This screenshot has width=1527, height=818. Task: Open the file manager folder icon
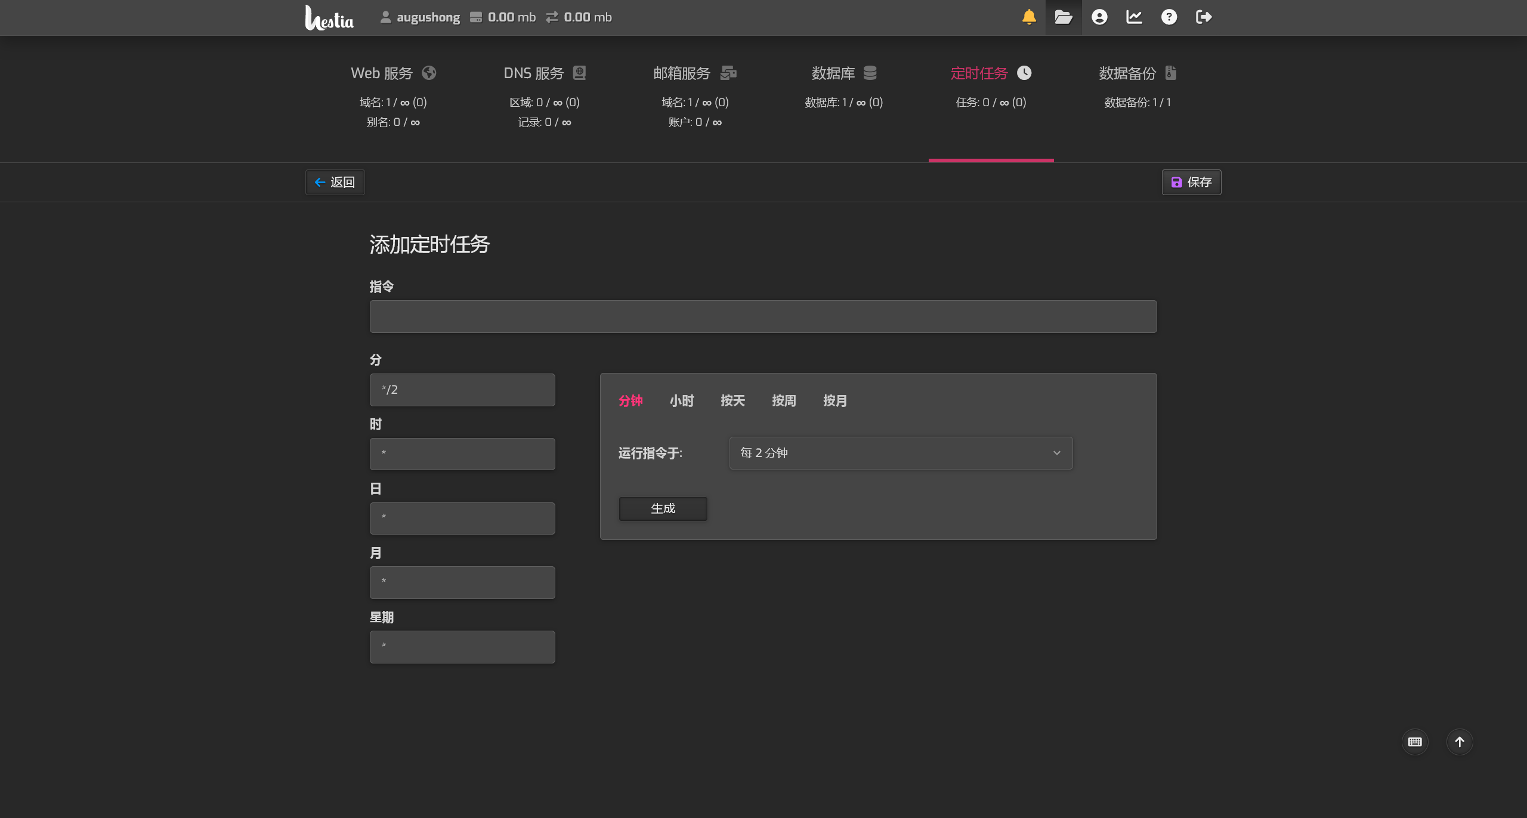(1064, 17)
